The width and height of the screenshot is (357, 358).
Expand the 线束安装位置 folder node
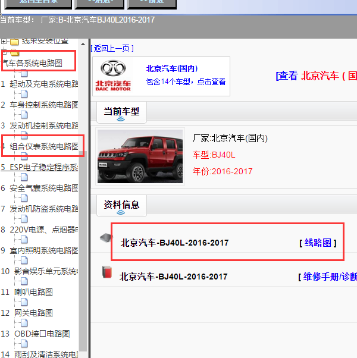click(4, 42)
